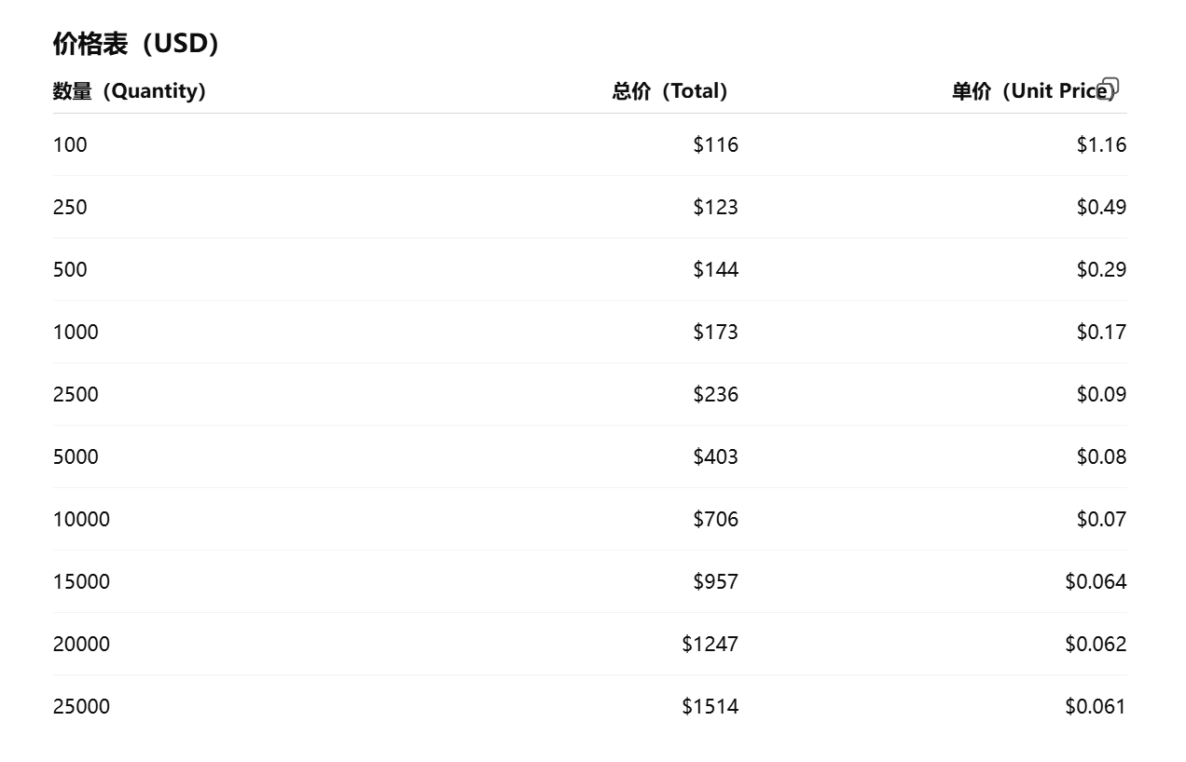
Task: Click the $1247 total cell
Action: 710,644
